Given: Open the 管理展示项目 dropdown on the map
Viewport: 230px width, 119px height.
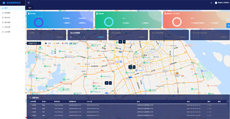Looking at the screenshot, I should 34,43.
